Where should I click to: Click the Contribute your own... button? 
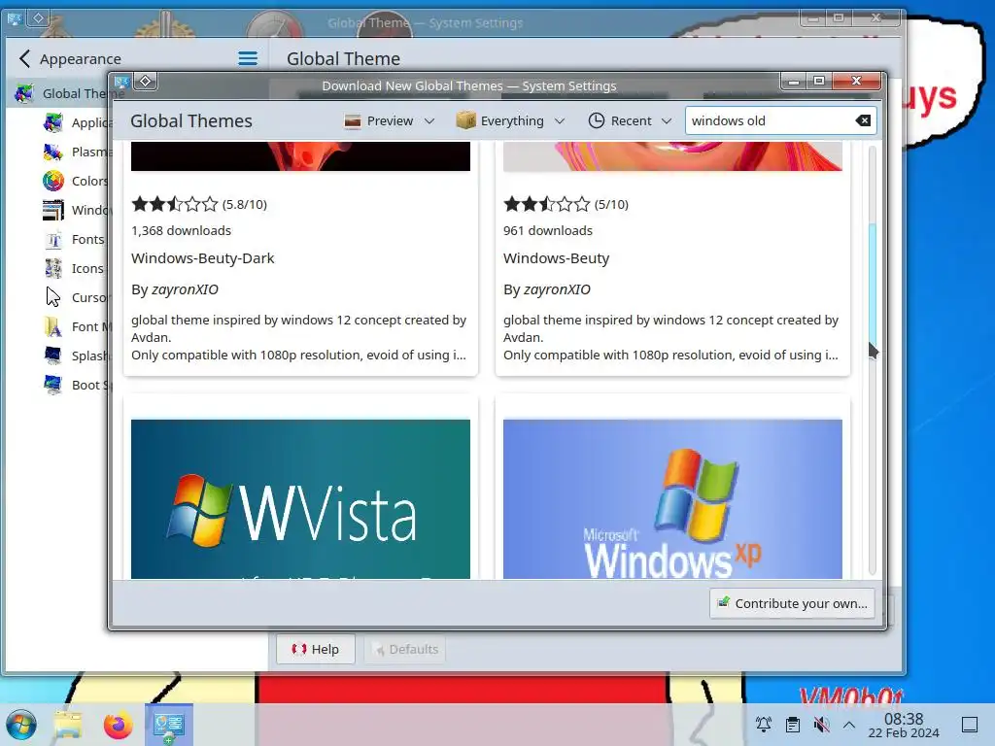[793, 603]
